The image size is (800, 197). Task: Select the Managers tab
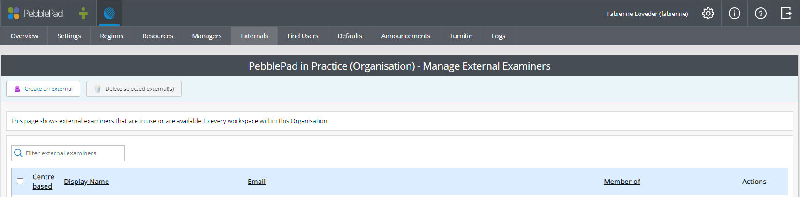(x=207, y=36)
